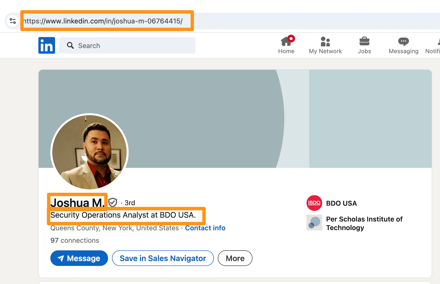This screenshot has width=440, height=284.
Task: Open the site information icon in address bar
Action: (x=13, y=21)
